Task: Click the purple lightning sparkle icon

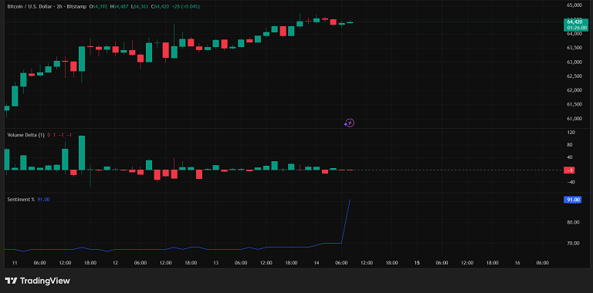Action: (x=349, y=123)
